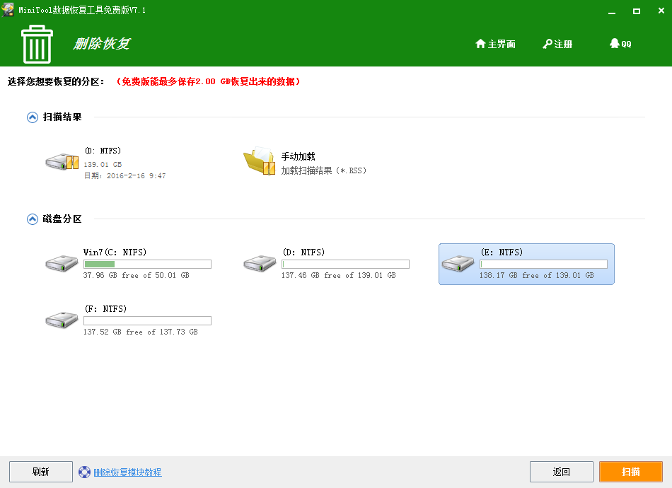This screenshot has height=488, width=672.
Task: Click the 返回 back button
Action: (562, 472)
